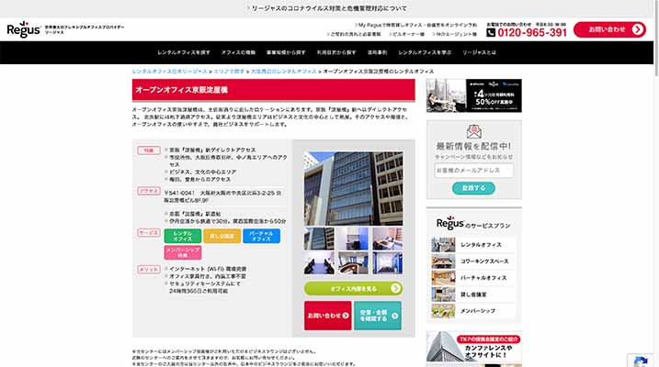659x367 pixels.
Task: Click the reCAPTCHA badge icon
Action: click(x=640, y=361)
